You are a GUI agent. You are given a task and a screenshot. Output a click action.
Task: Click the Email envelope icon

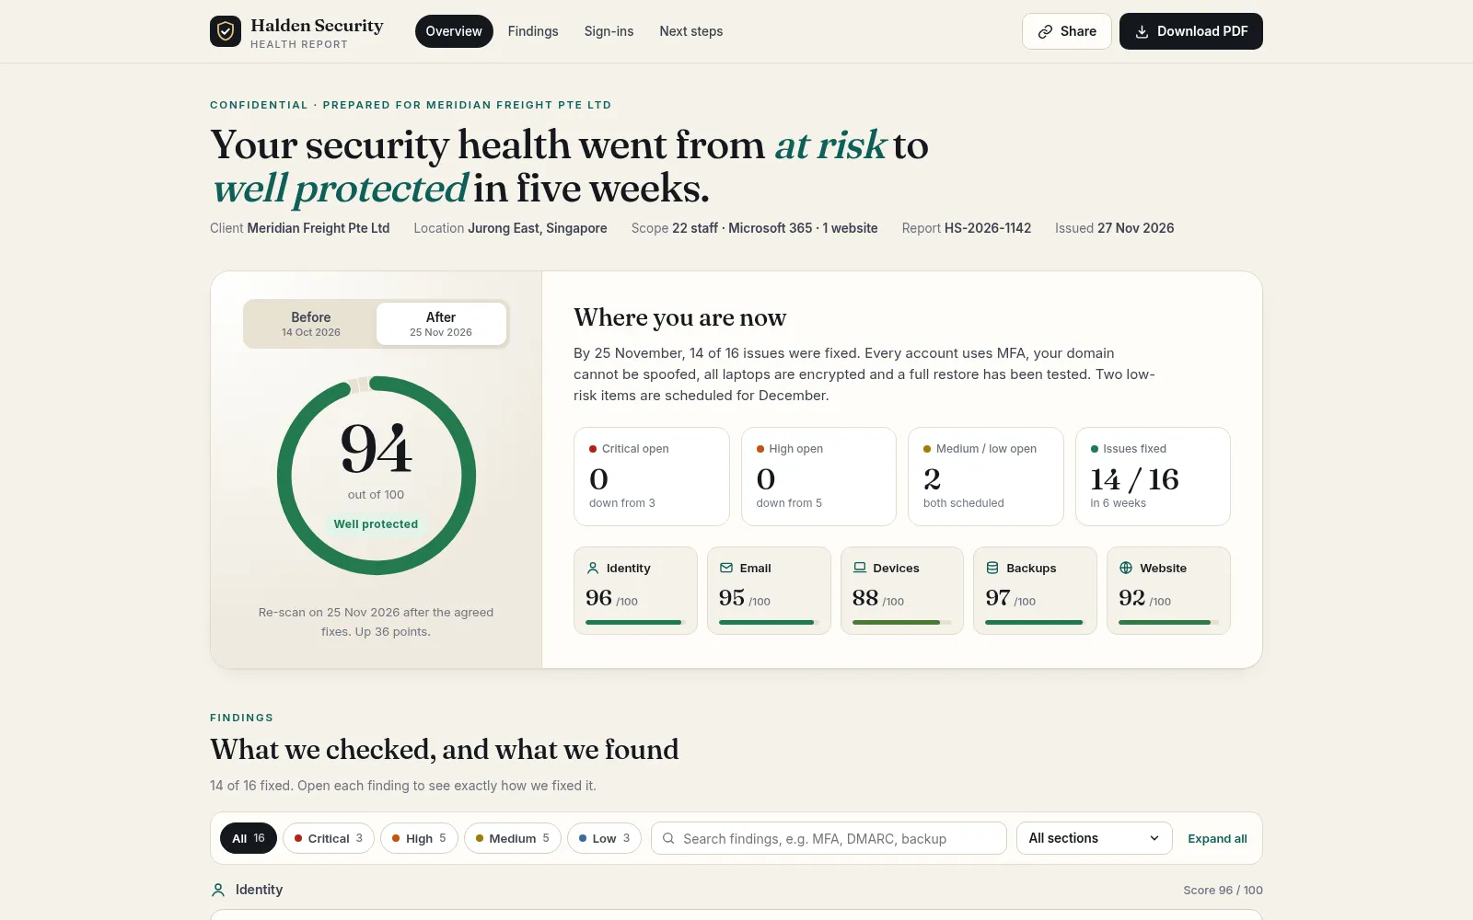[x=726, y=568]
